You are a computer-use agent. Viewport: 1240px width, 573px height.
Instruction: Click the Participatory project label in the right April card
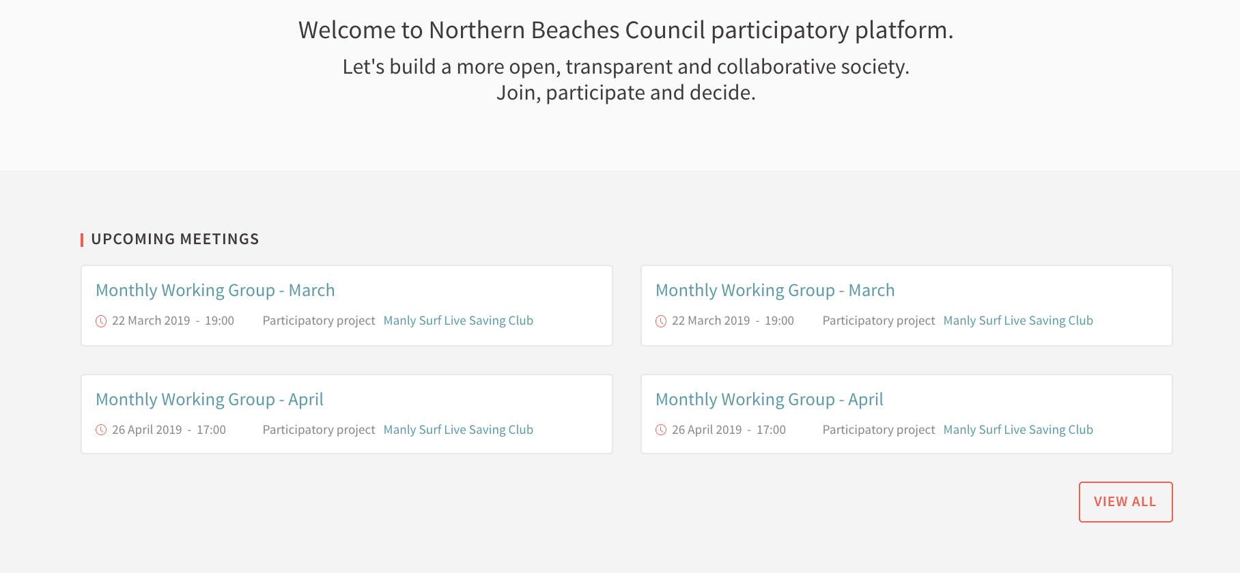pyautogui.click(x=879, y=430)
